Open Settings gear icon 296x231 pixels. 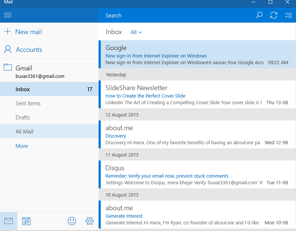tap(90, 221)
